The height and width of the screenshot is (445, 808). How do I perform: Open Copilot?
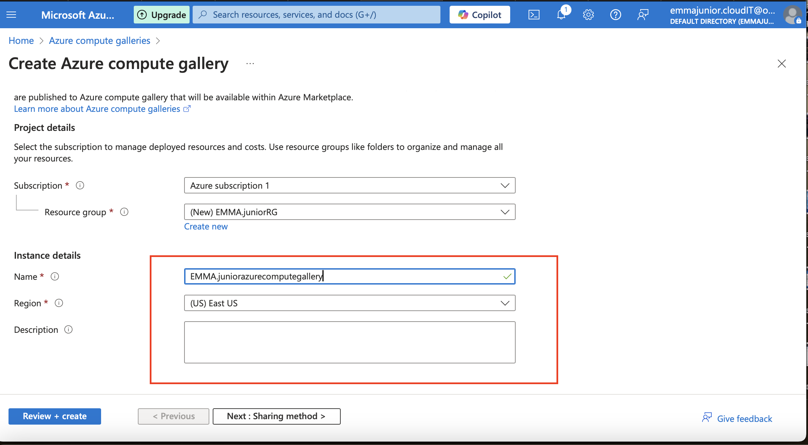pyautogui.click(x=480, y=15)
